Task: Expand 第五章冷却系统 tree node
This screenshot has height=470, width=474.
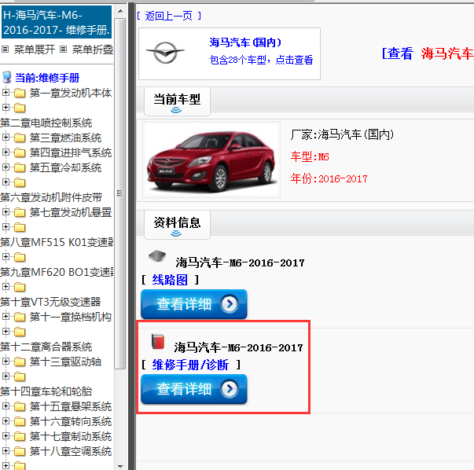Action: [6, 167]
